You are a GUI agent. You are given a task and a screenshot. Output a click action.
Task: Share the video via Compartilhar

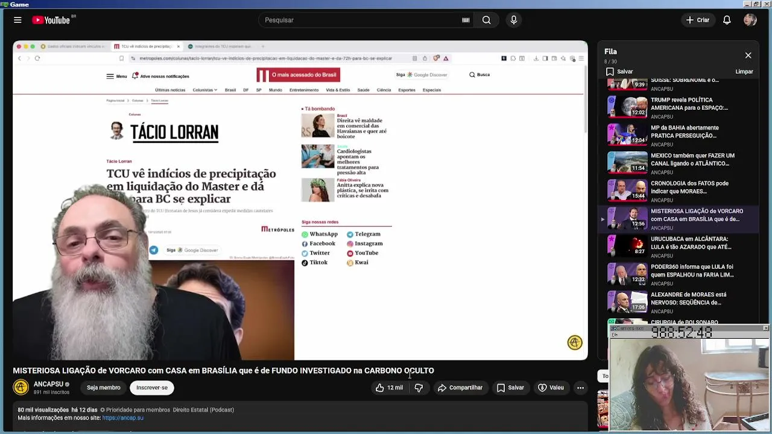460,388
